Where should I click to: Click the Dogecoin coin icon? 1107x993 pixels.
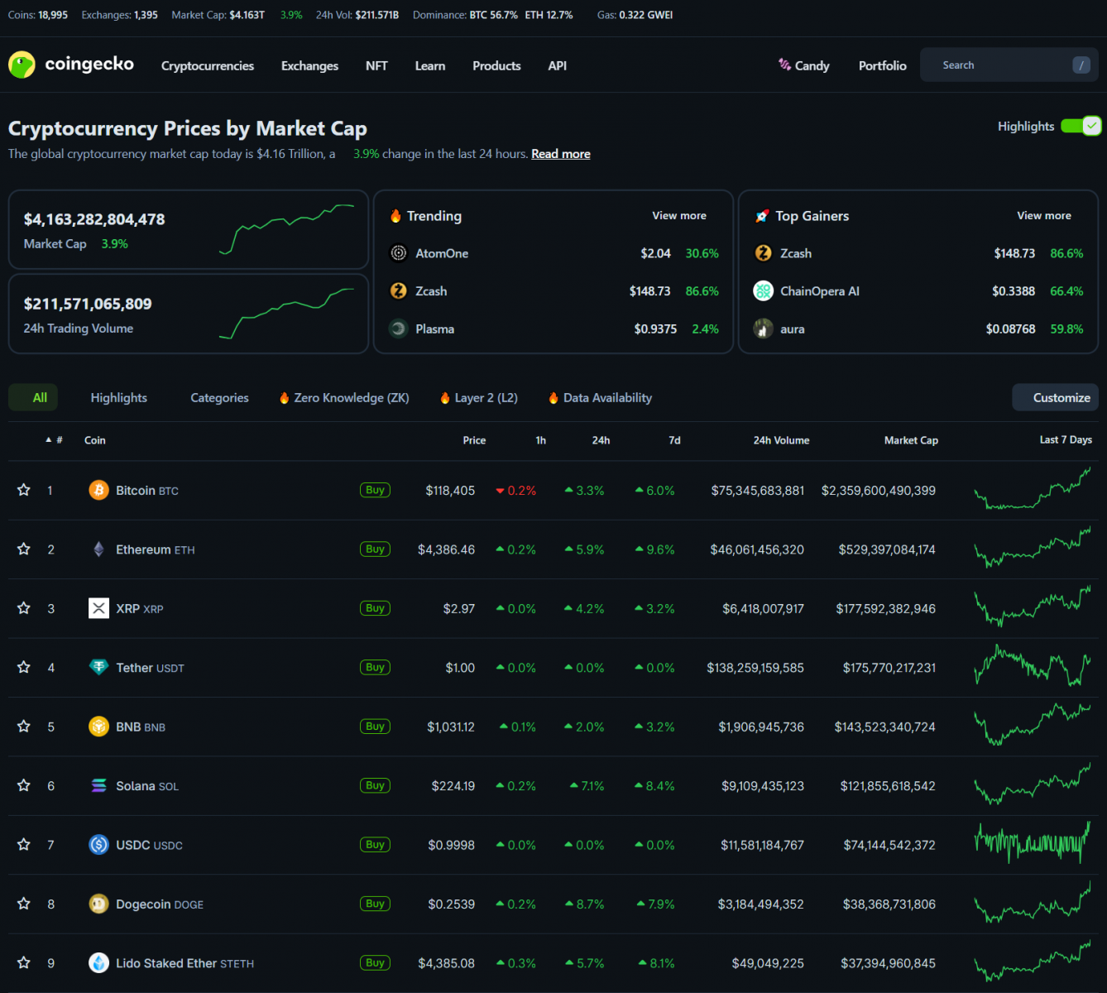tap(98, 904)
